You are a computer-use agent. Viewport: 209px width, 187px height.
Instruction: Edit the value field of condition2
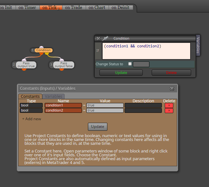(105, 110)
